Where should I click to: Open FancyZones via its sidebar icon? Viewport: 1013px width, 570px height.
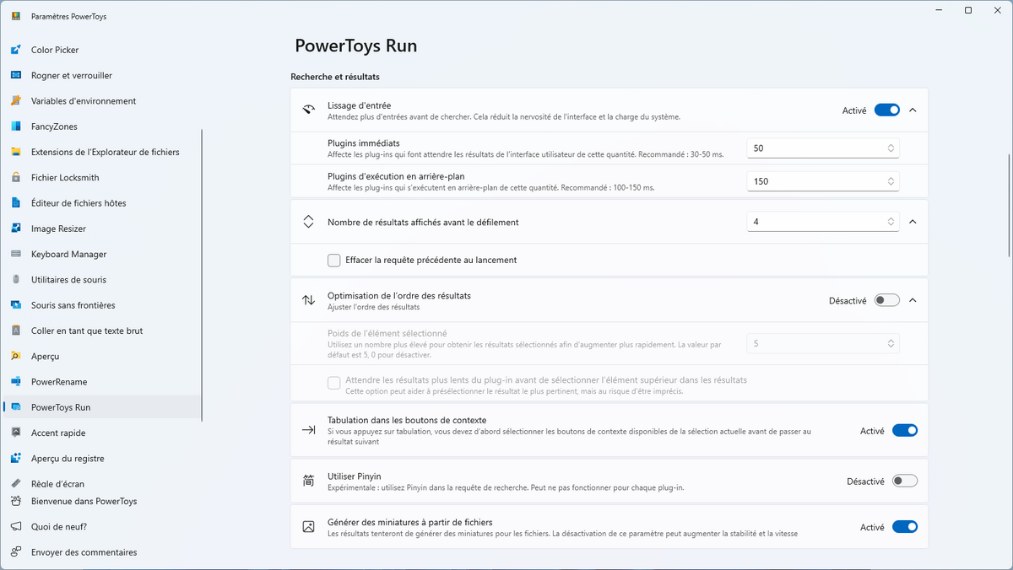click(15, 126)
